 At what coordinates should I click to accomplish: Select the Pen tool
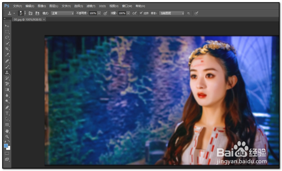(x=7, y=108)
